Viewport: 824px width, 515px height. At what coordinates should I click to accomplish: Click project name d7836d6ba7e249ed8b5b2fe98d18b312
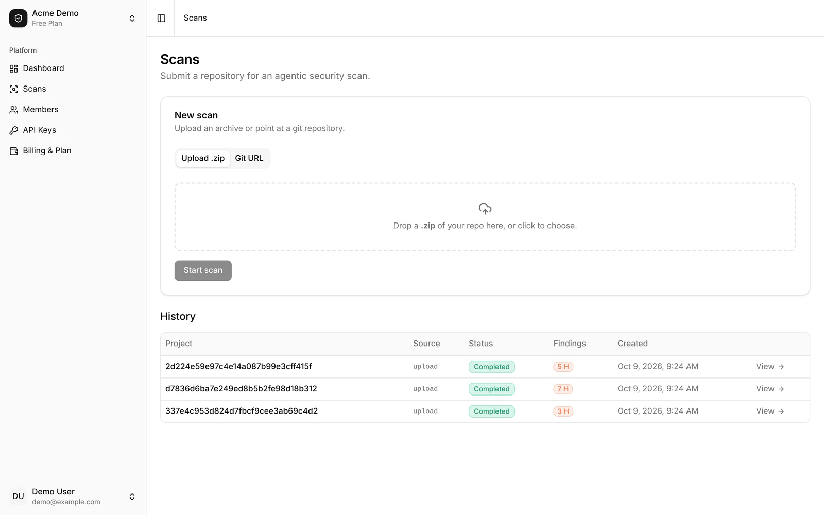coord(241,389)
